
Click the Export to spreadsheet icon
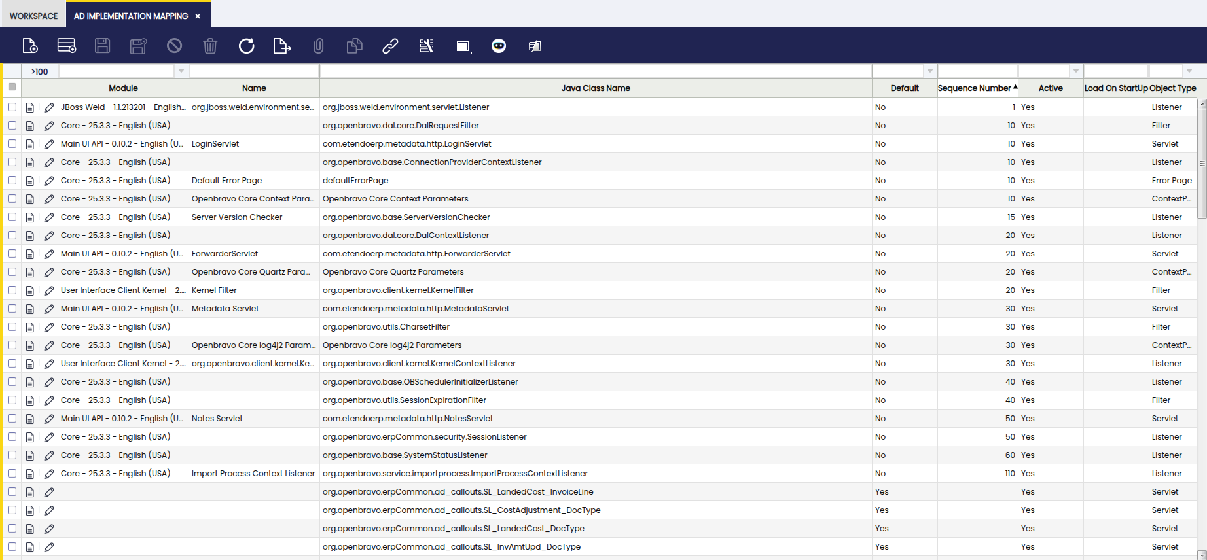[281, 46]
